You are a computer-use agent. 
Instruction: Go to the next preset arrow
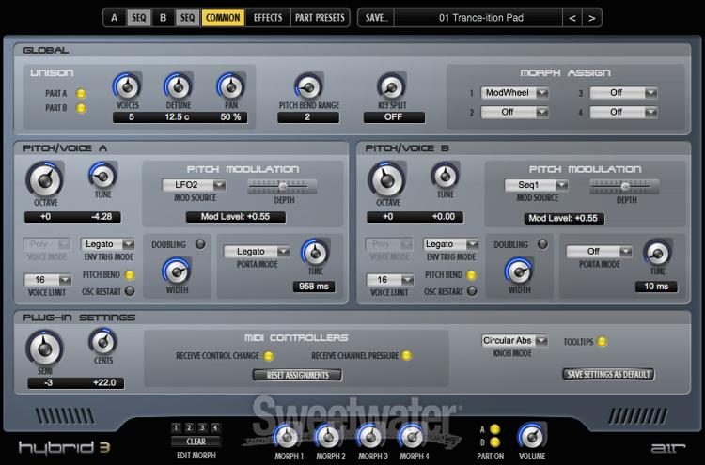pyautogui.click(x=592, y=18)
